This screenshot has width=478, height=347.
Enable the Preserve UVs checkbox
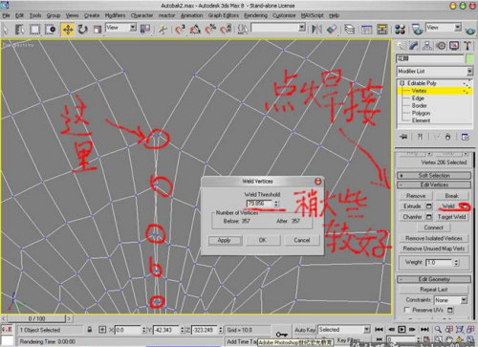click(406, 310)
